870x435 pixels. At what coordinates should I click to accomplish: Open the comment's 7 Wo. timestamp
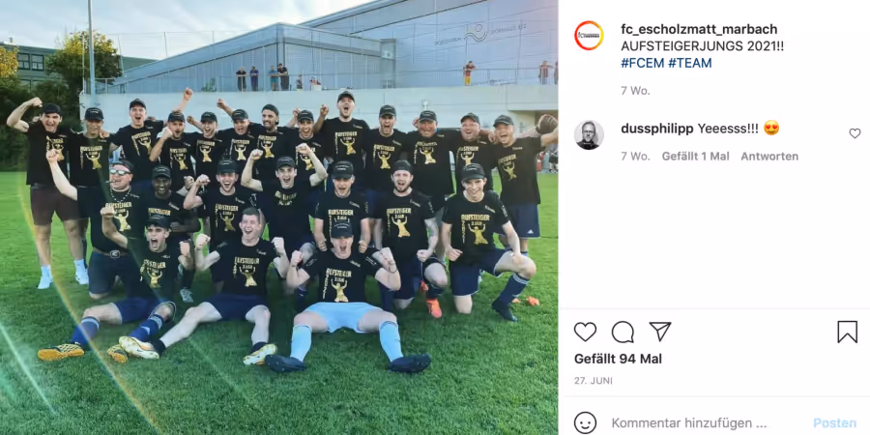coord(635,157)
